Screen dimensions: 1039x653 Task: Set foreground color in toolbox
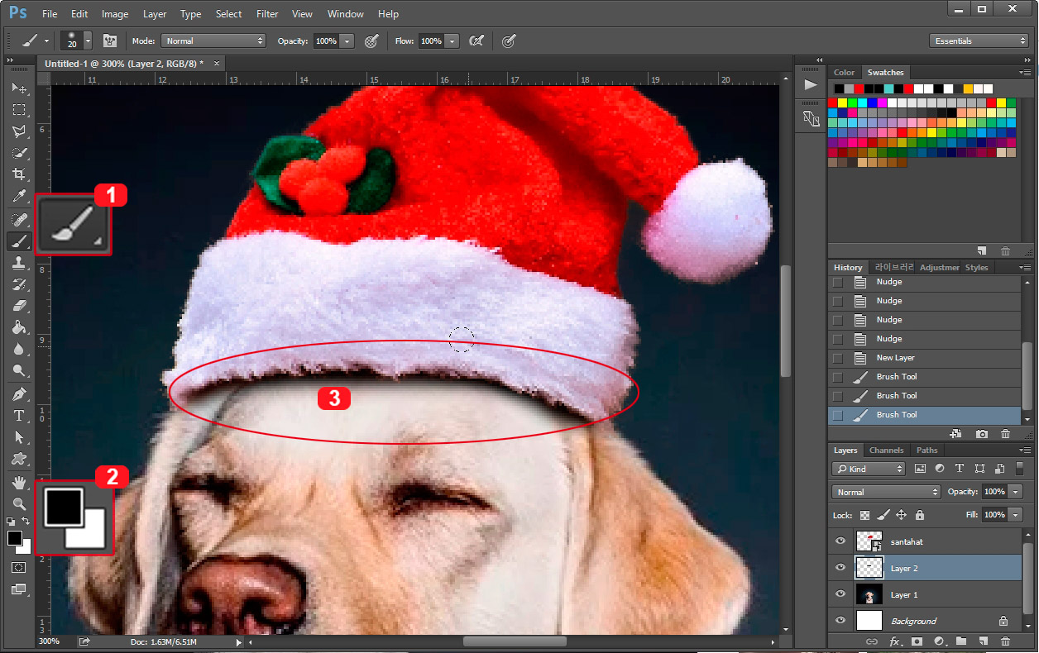[x=14, y=538]
